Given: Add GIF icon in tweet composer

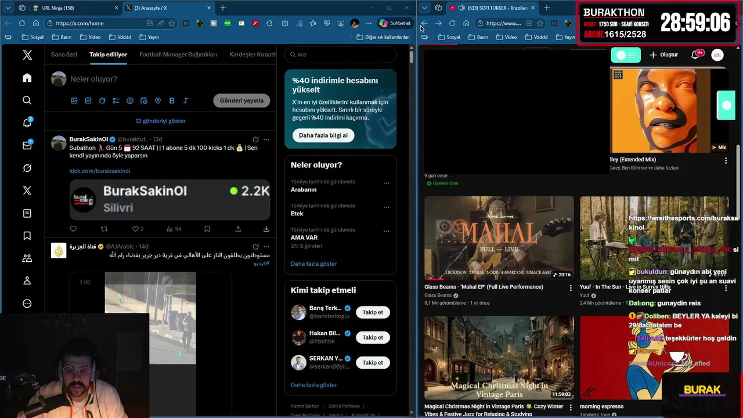Looking at the screenshot, I should (x=88, y=100).
